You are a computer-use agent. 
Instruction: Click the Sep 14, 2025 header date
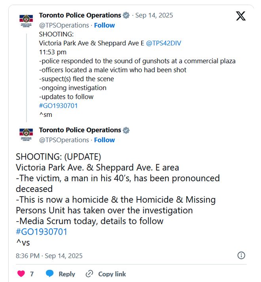pyautogui.click(x=154, y=15)
